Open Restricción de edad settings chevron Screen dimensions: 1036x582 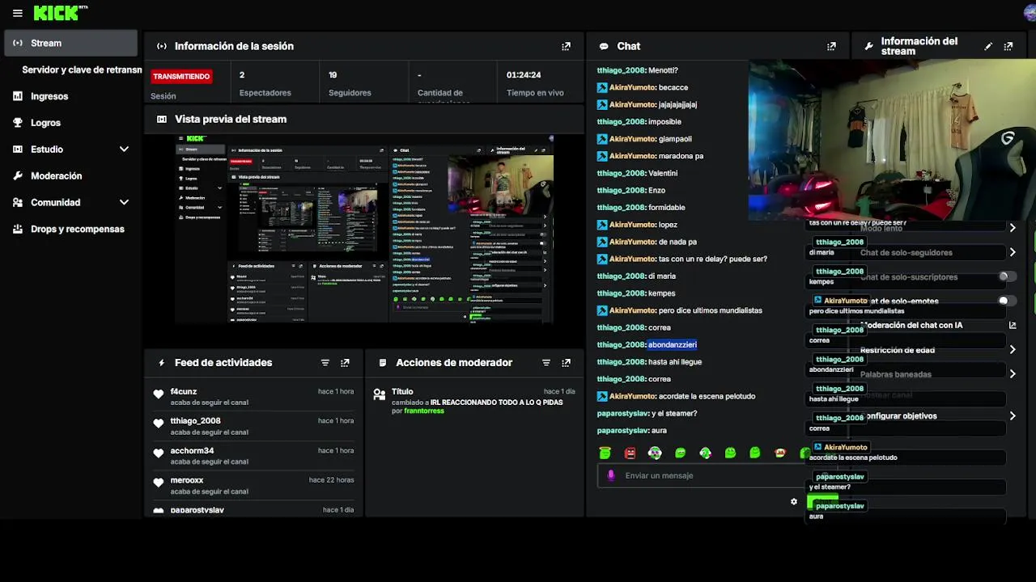pos(1013,350)
